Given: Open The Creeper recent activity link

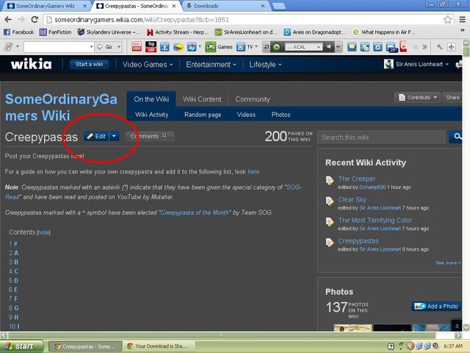Looking at the screenshot, I should tap(357, 179).
